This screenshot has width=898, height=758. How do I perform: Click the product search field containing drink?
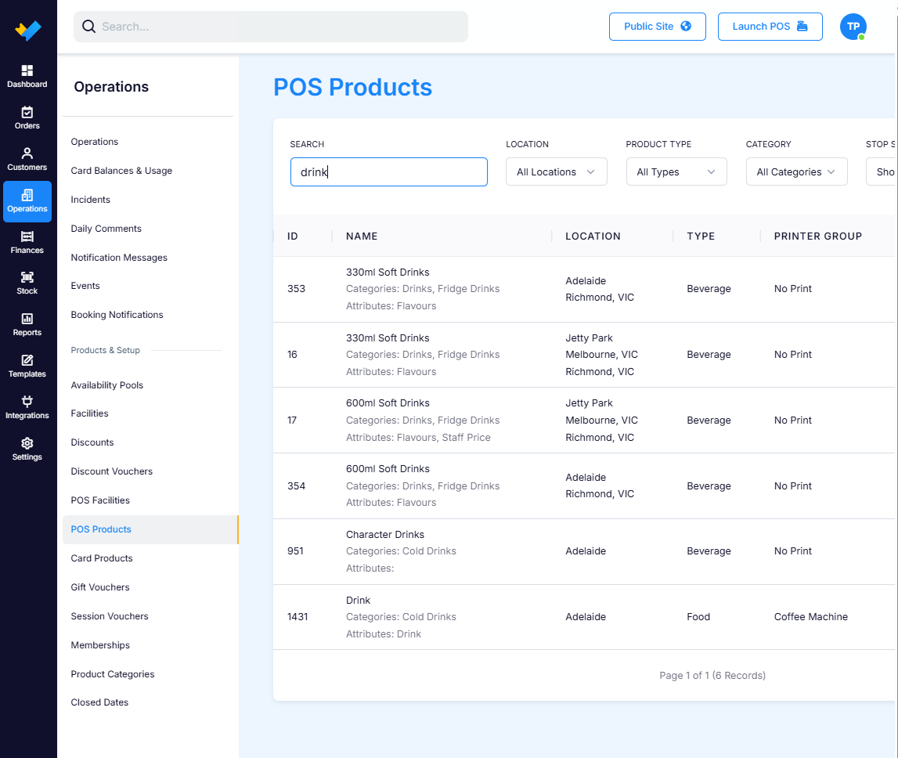[x=389, y=172]
